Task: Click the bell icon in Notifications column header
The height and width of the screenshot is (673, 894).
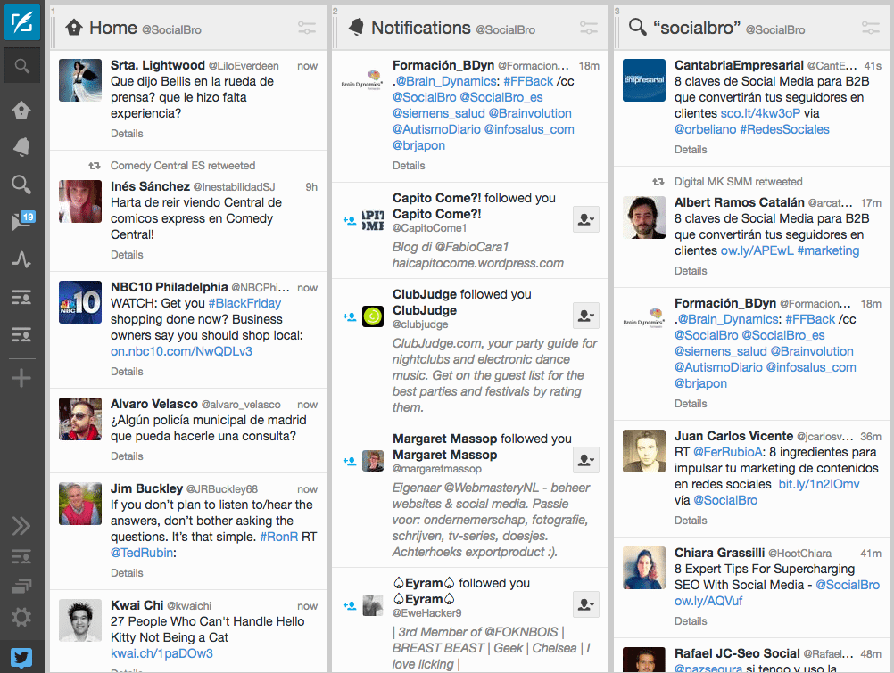Action: point(356,27)
